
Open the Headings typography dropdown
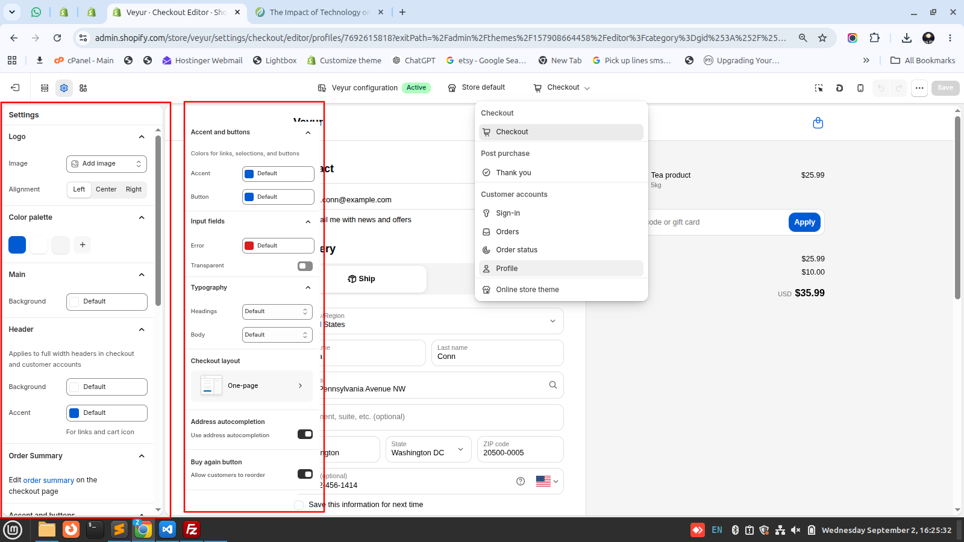point(277,311)
